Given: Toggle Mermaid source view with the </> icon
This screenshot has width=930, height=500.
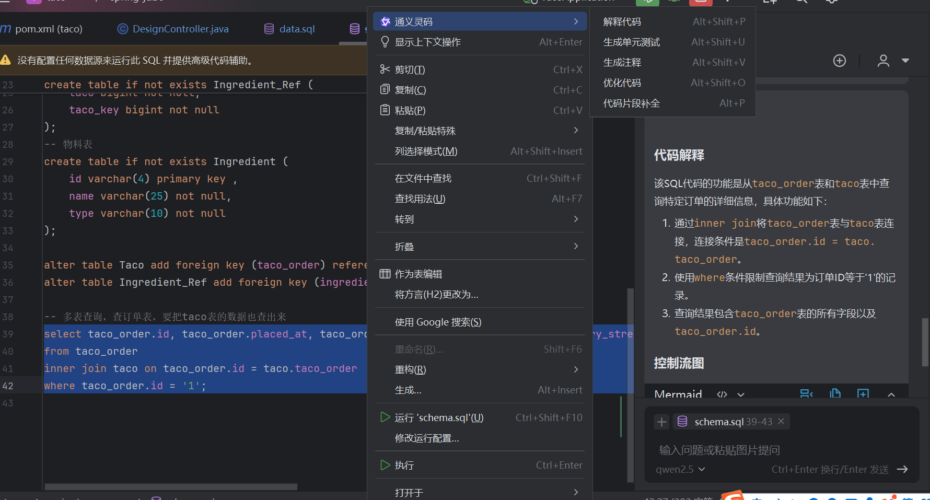Looking at the screenshot, I should pyautogui.click(x=722, y=395).
